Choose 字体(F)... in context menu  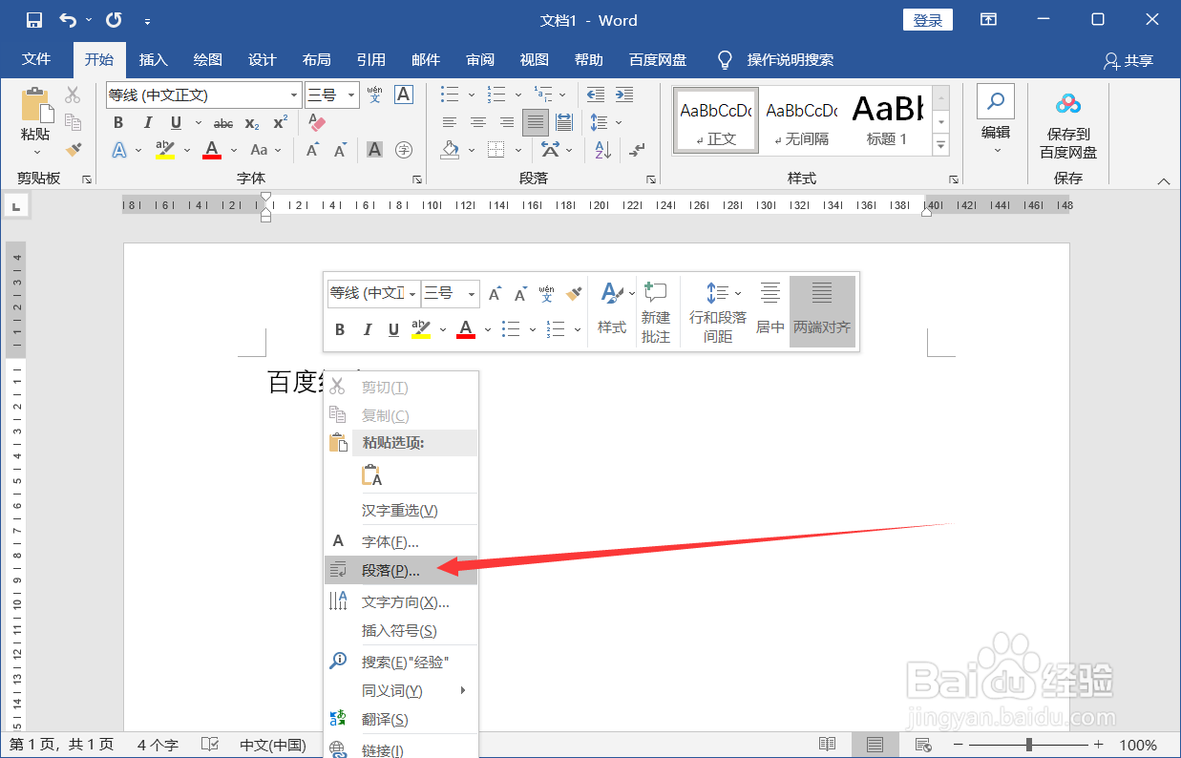(401, 541)
